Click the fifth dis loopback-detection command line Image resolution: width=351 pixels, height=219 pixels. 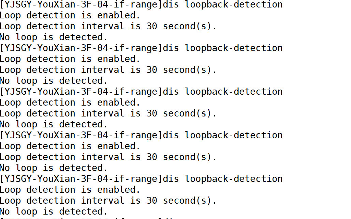coord(141,179)
